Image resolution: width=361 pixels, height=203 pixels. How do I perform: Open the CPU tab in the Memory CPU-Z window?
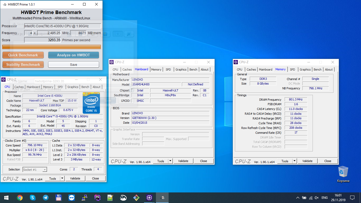click(x=239, y=70)
